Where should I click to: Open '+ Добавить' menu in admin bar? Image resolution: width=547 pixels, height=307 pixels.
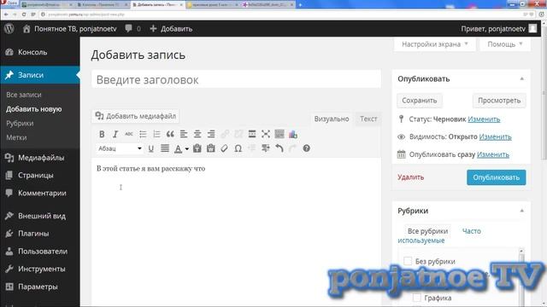(171, 28)
